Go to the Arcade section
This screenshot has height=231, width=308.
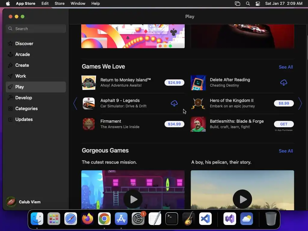pyautogui.click(x=36, y=54)
